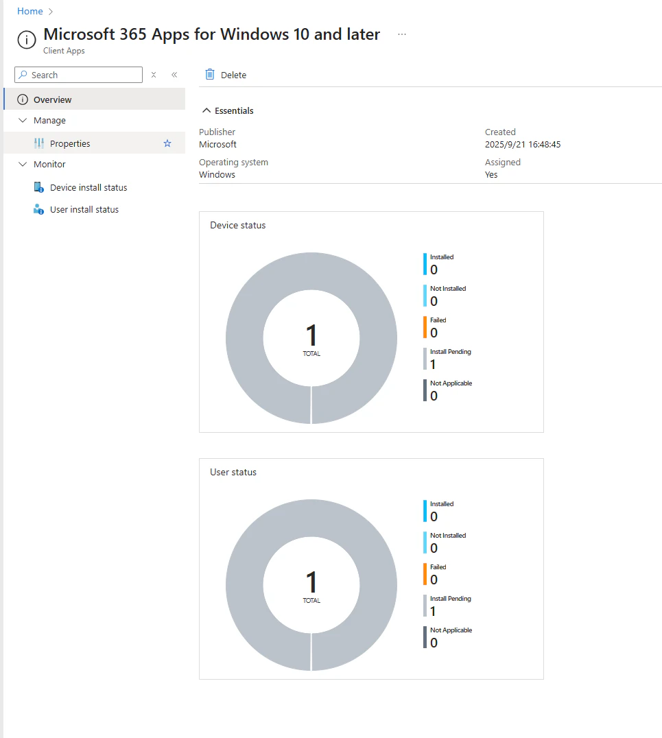This screenshot has height=738, width=662.
Task: Click Not Installed label in Device status
Action: 448,289
